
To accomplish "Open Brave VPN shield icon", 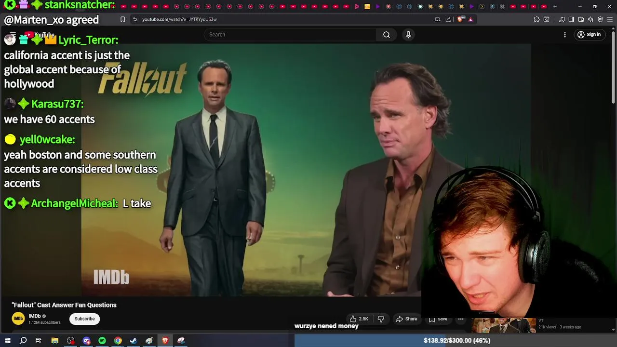I will 600,19.
